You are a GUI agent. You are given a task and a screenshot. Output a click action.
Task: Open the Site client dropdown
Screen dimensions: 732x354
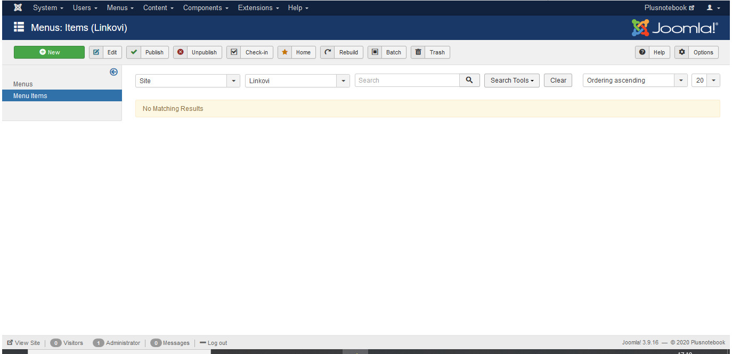click(188, 81)
